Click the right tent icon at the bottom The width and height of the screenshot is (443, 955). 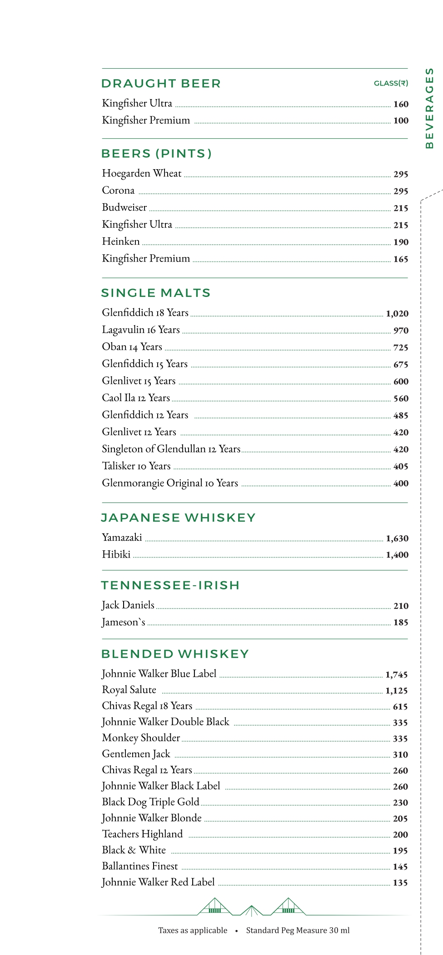pyautogui.click(x=288, y=906)
